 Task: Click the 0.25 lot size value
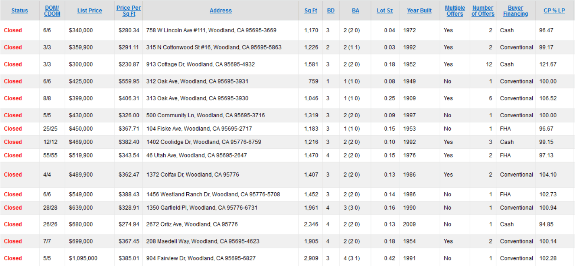(390, 98)
